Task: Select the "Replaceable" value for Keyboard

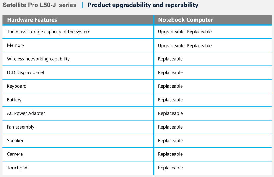Action: click(170, 86)
